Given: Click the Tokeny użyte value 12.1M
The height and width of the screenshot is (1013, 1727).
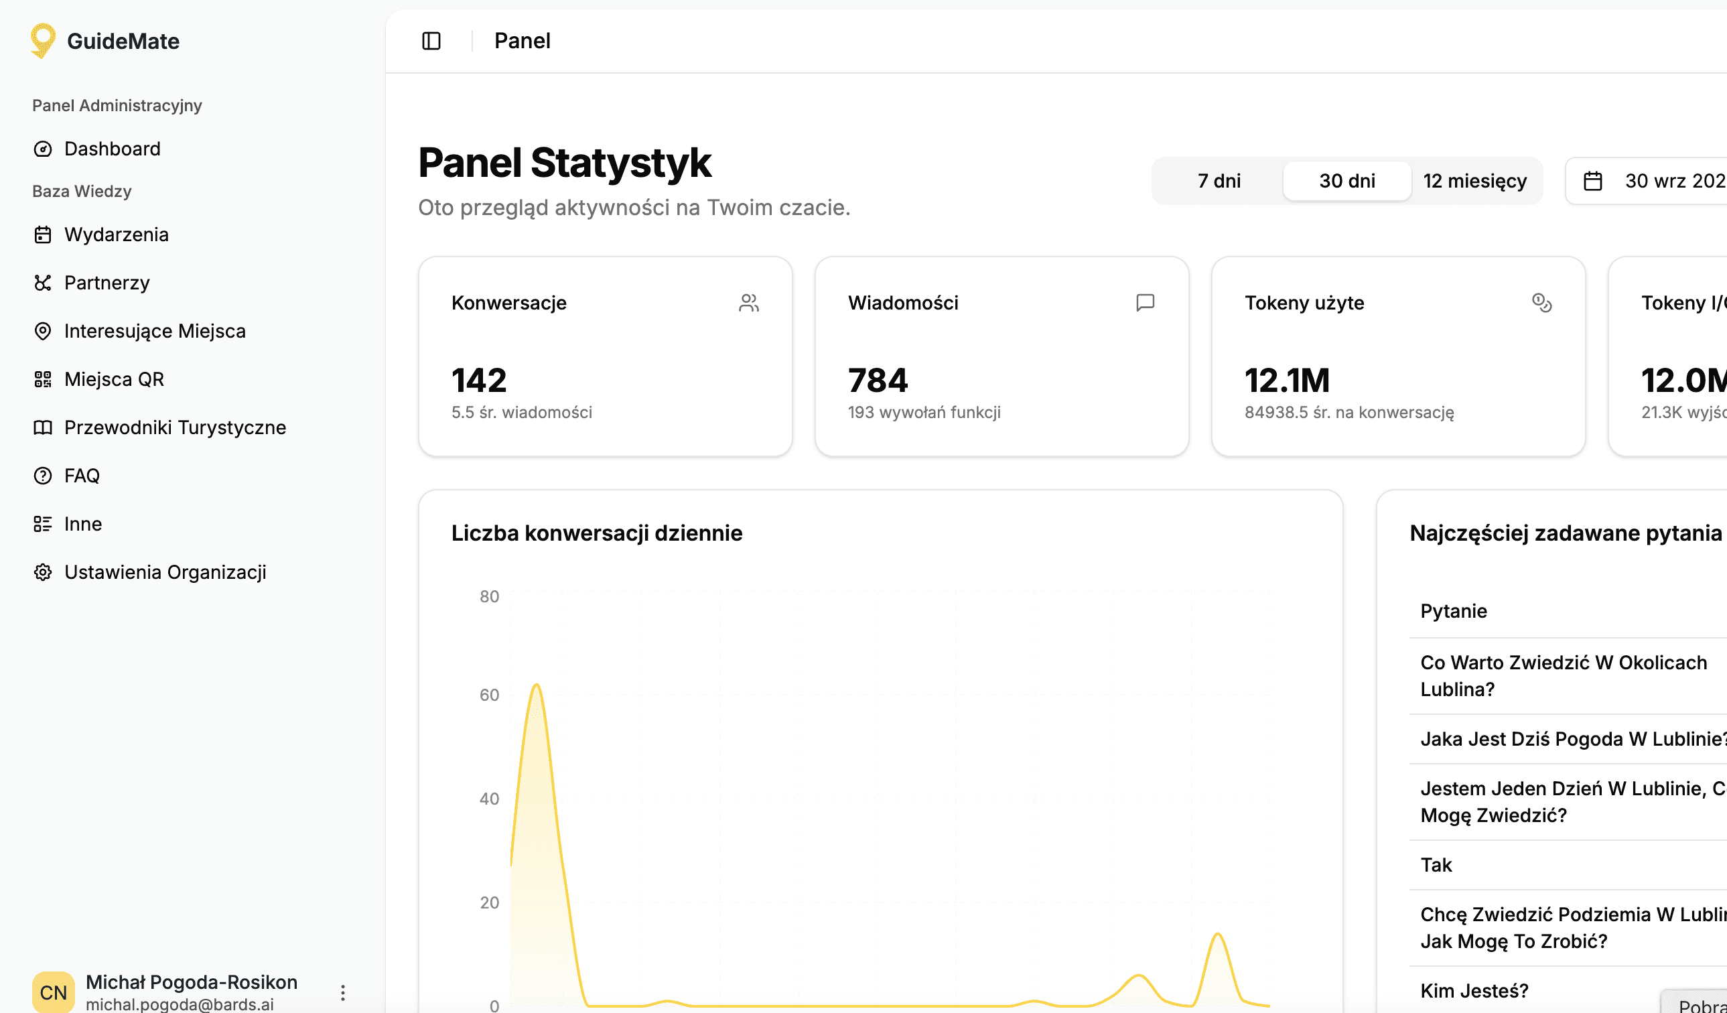Looking at the screenshot, I should (1287, 381).
